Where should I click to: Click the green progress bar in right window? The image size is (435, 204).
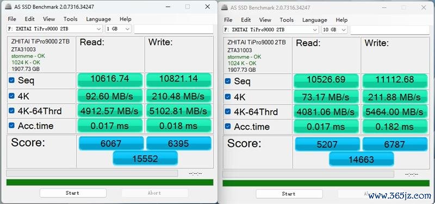tap(326, 183)
